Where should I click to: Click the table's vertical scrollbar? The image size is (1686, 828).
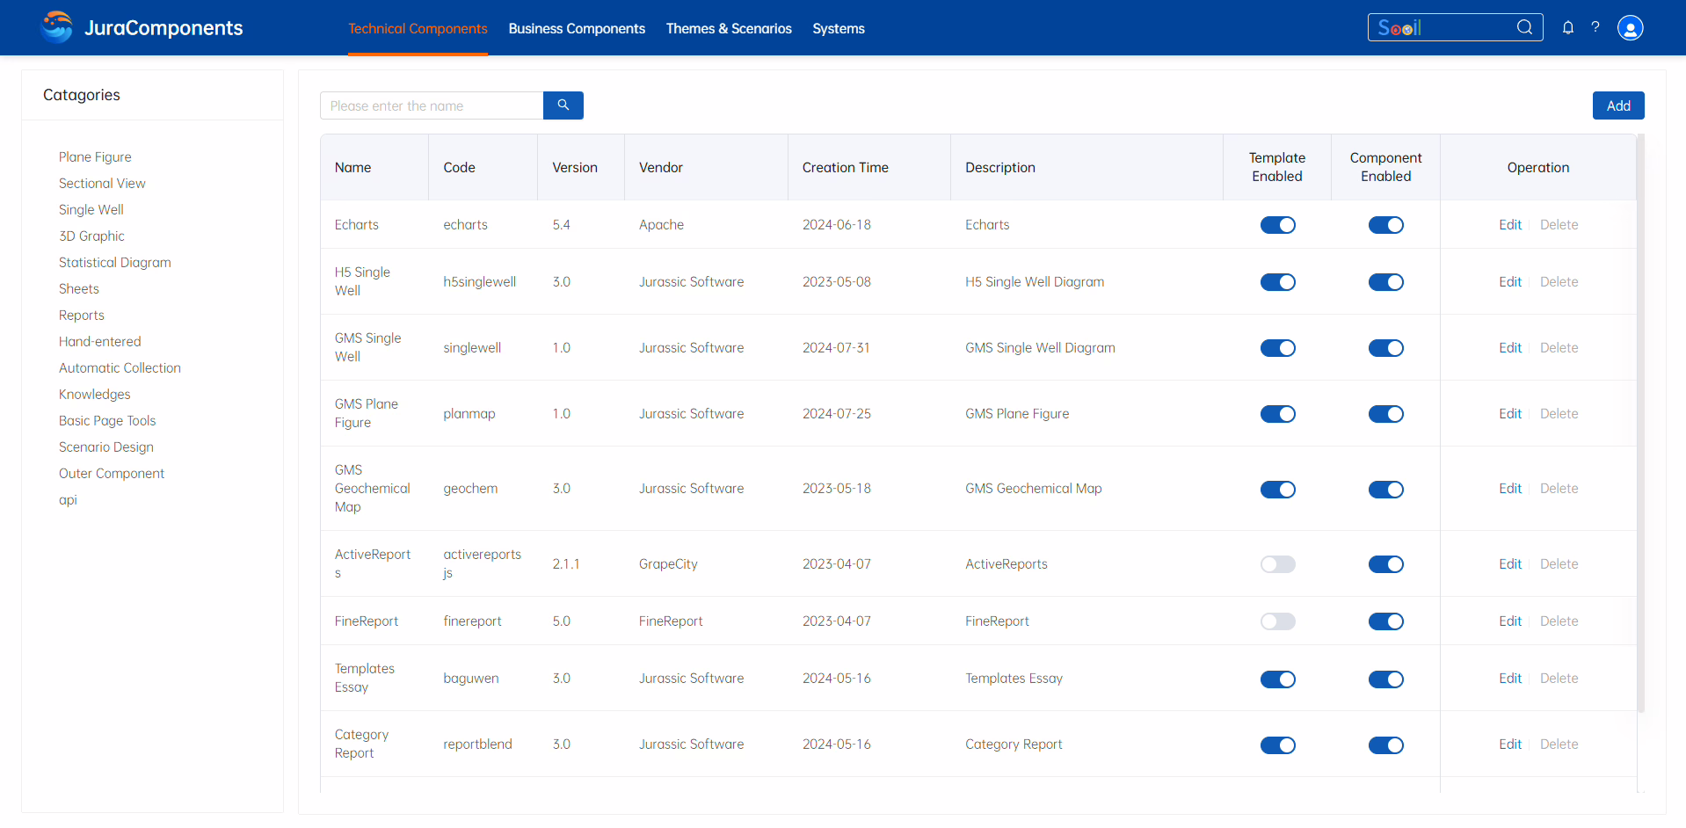pyautogui.click(x=1640, y=422)
